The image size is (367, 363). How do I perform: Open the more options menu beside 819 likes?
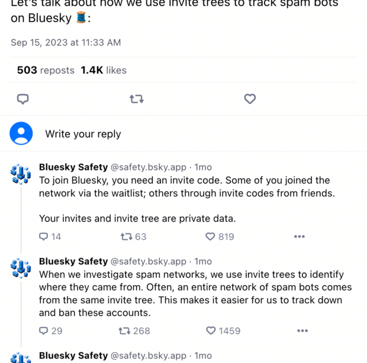tap(299, 236)
